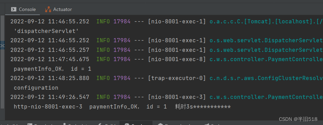The height and width of the screenshot is (125, 323).
Task: Open the Actuator tab
Action: [58, 10]
